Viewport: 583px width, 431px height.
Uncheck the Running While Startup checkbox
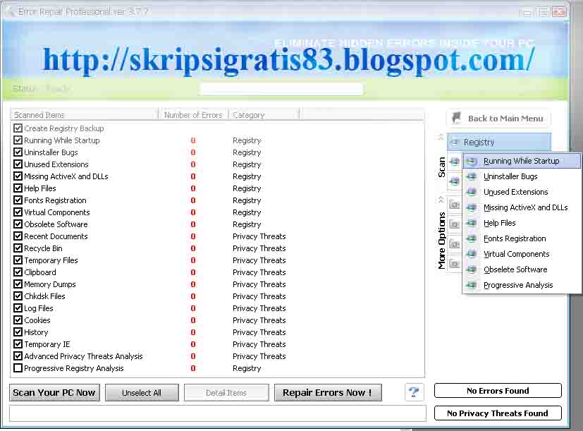(x=18, y=140)
